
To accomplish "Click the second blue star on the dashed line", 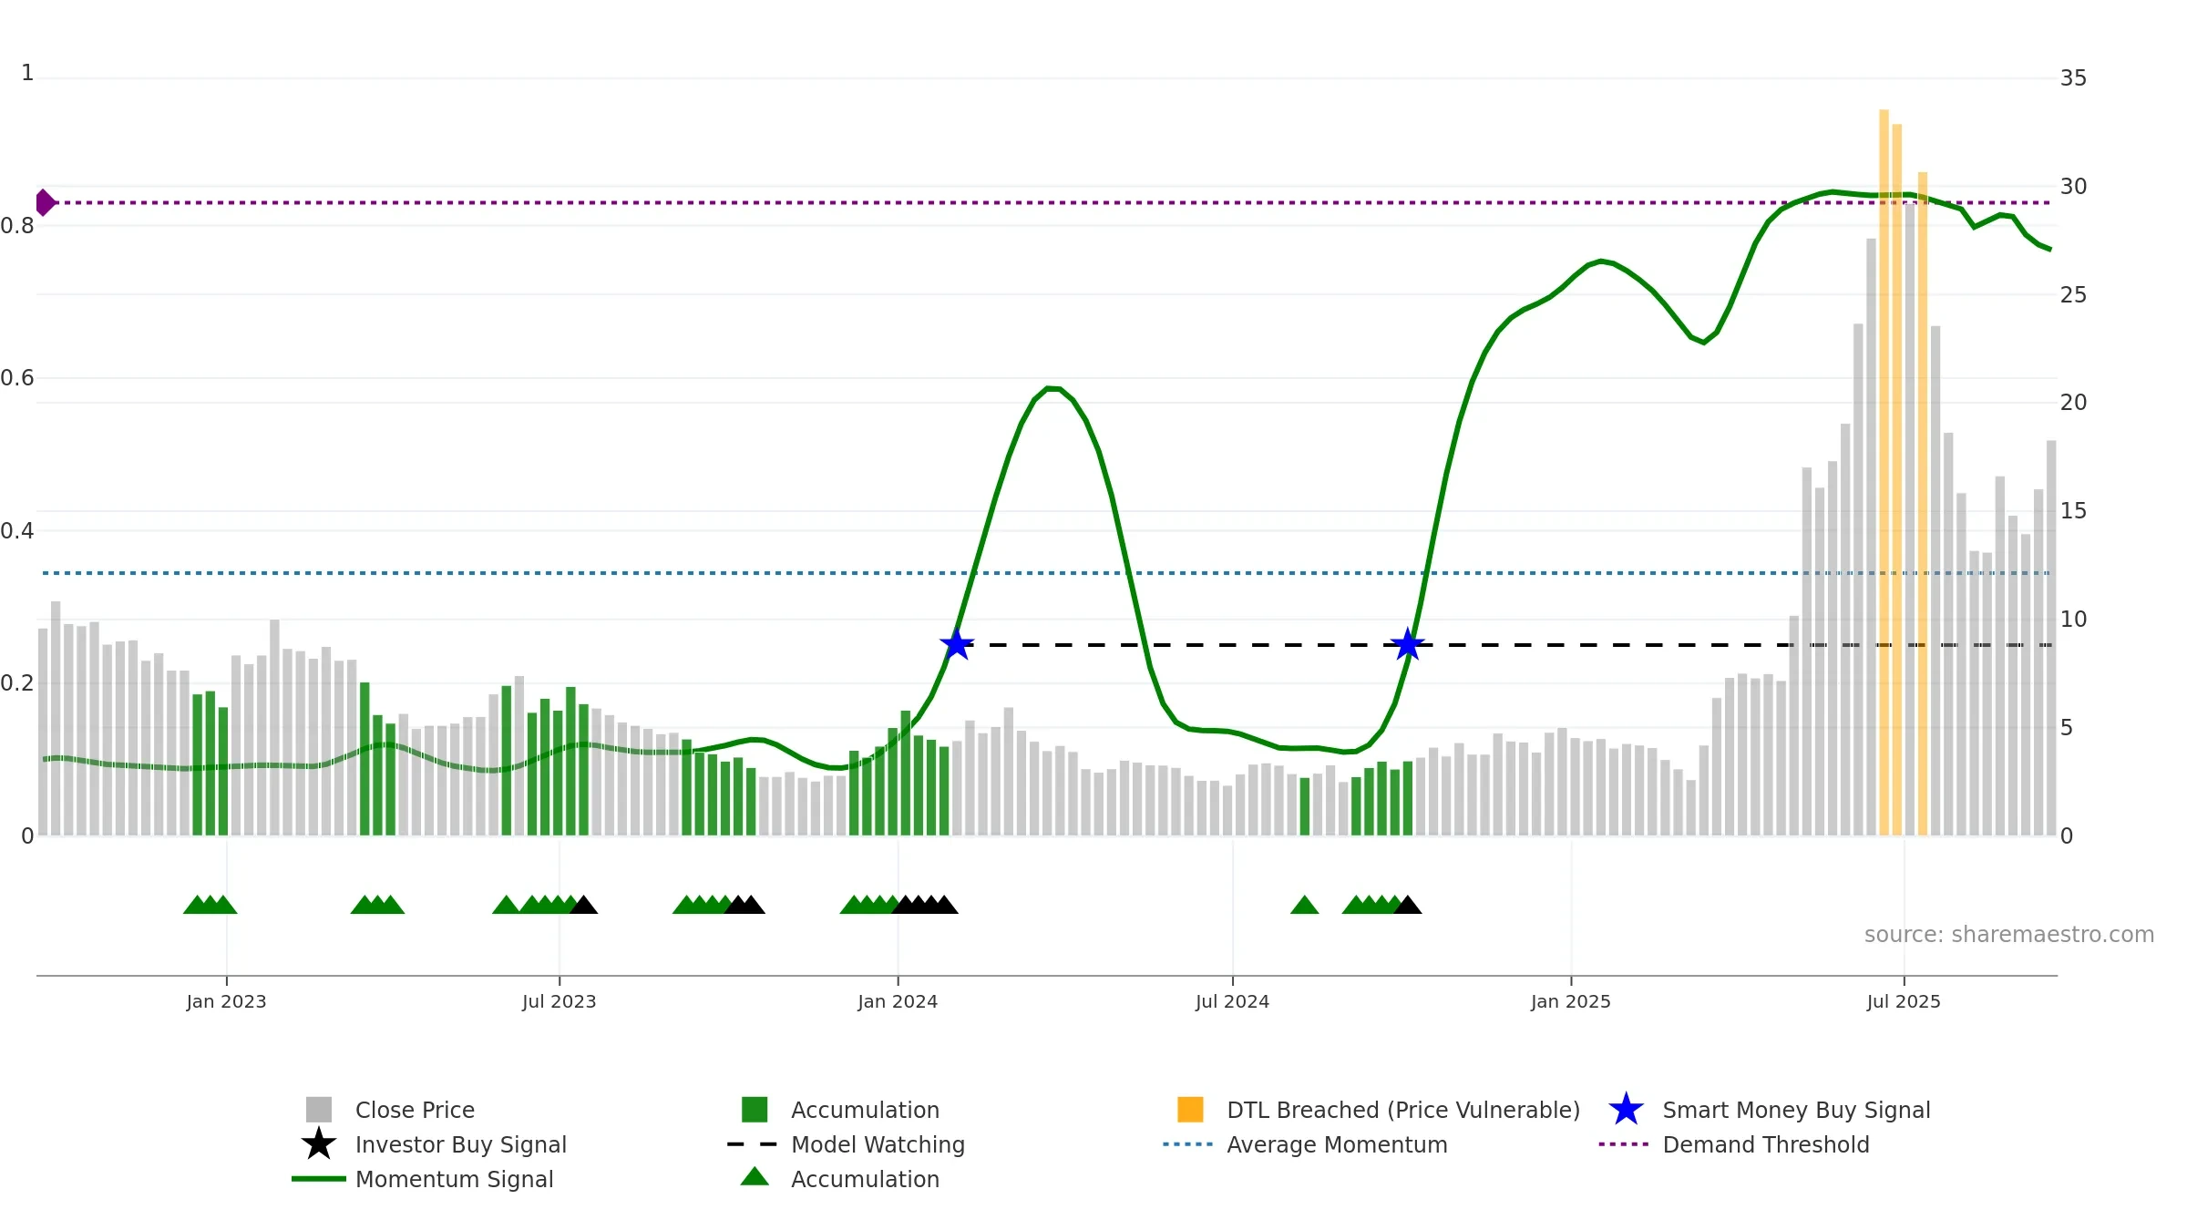I will [1408, 644].
